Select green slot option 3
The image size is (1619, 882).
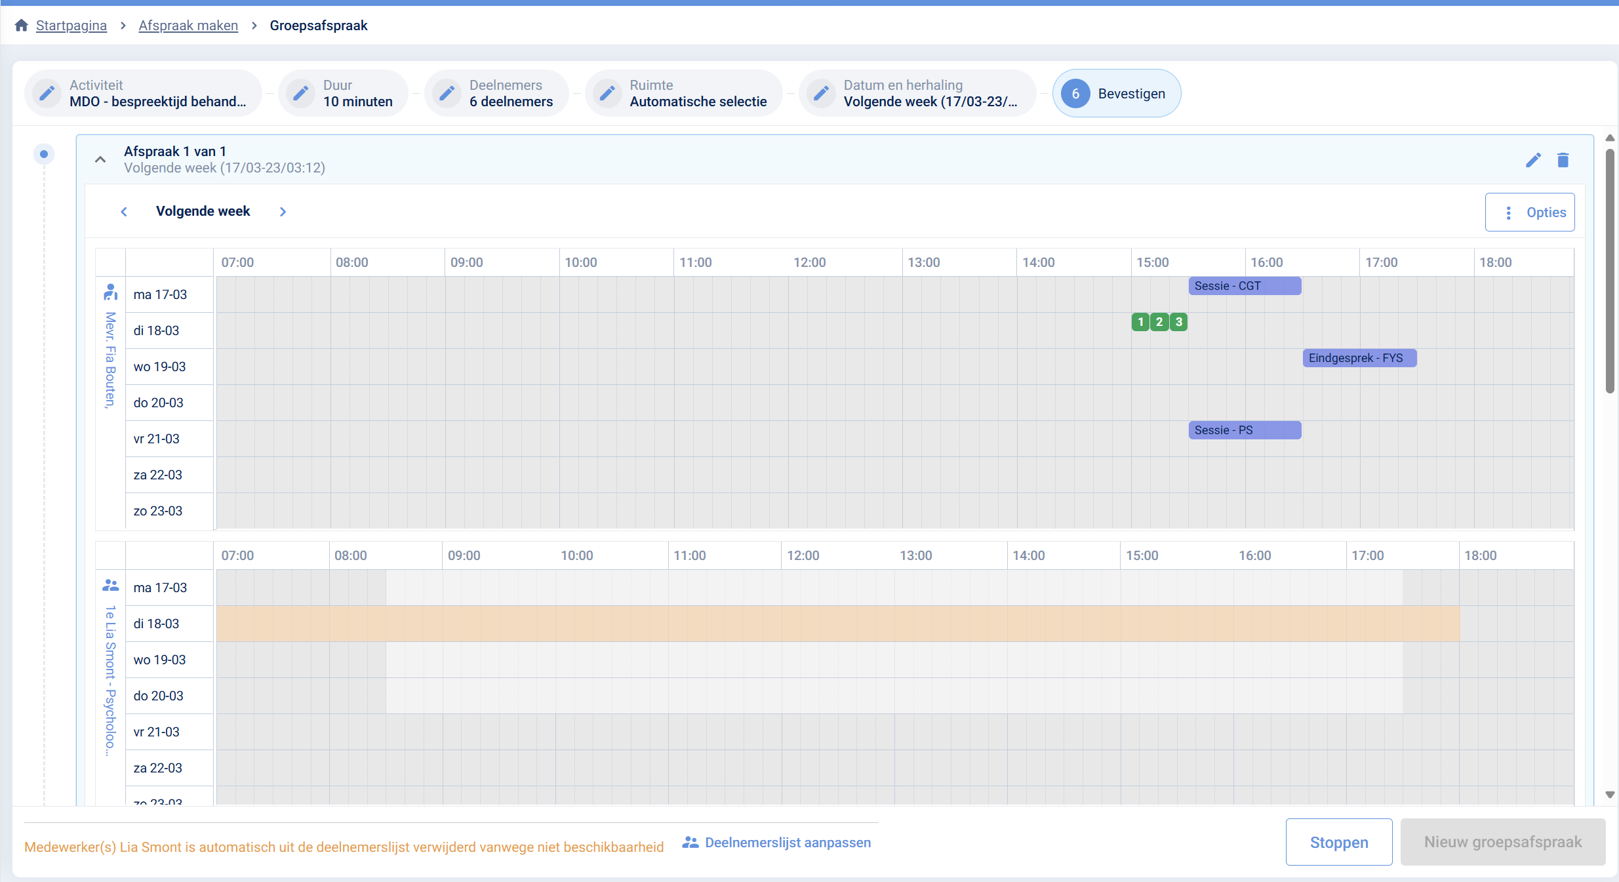tap(1179, 322)
